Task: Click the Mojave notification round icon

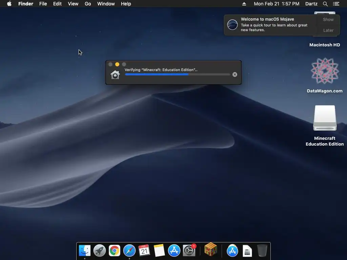Action: pos(232,24)
